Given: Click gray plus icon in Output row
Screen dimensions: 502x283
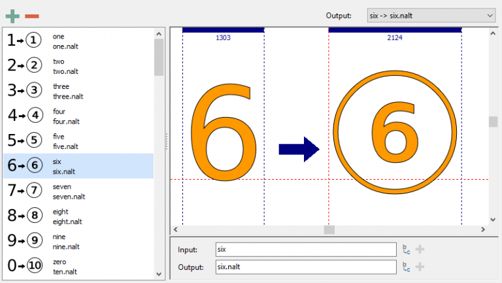Looking at the screenshot, I should point(420,267).
